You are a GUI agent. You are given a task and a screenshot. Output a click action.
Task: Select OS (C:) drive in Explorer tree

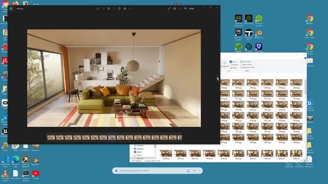138,155
